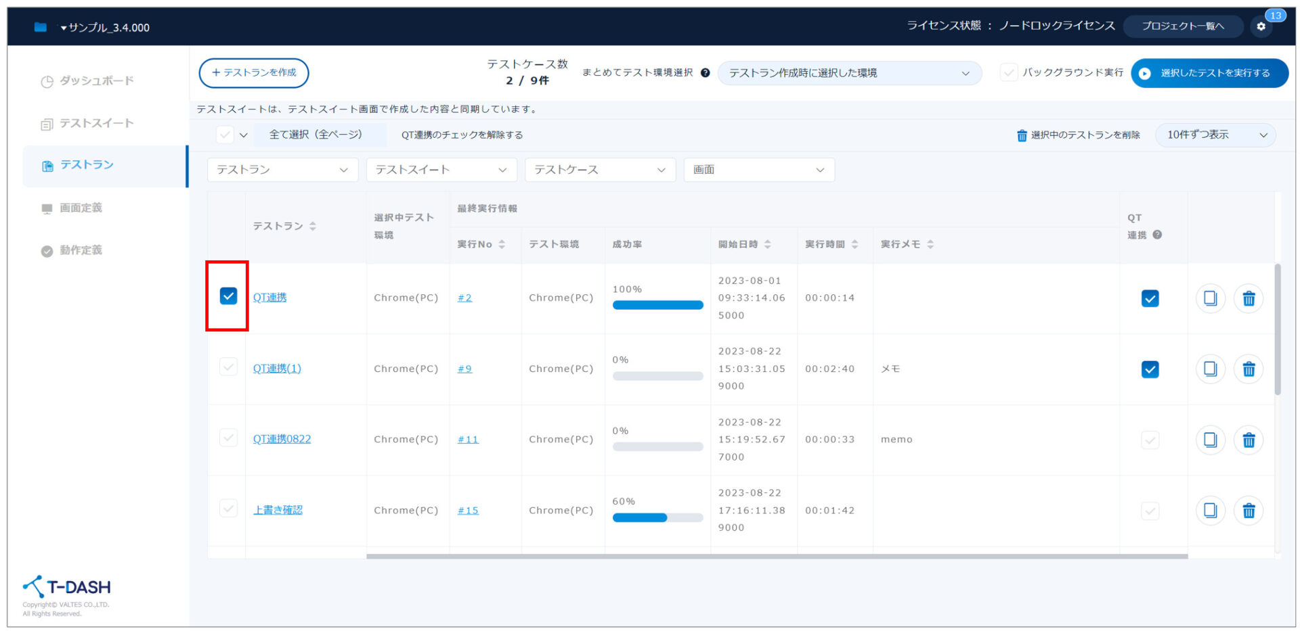Toggle the バックグラウンド実行 checkbox
This screenshot has width=1300, height=631.
[x=1009, y=73]
